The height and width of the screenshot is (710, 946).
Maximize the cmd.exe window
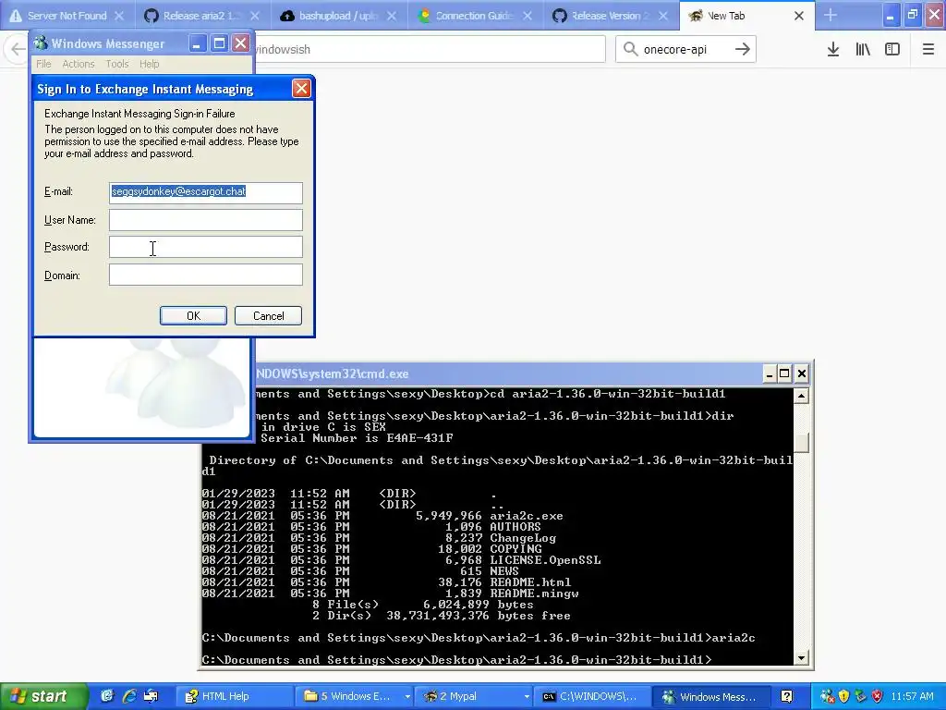coord(784,373)
